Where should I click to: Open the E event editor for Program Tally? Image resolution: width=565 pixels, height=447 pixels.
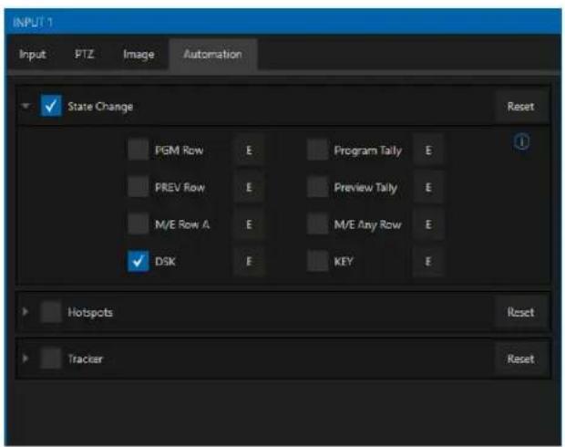tap(428, 151)
